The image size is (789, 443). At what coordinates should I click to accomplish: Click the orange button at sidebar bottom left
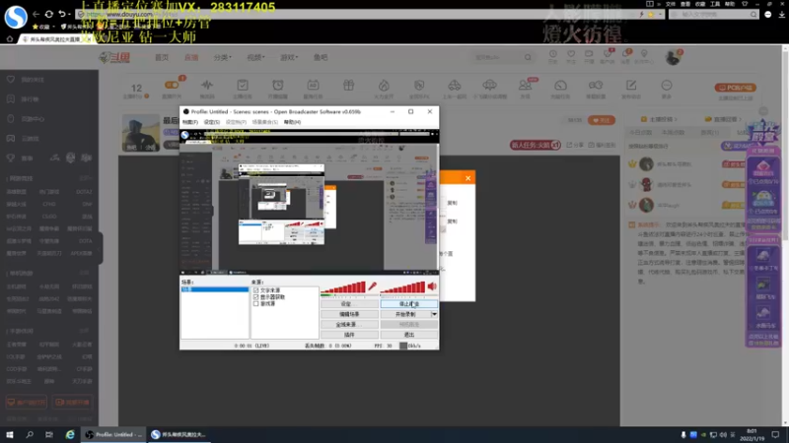point(27,403)
